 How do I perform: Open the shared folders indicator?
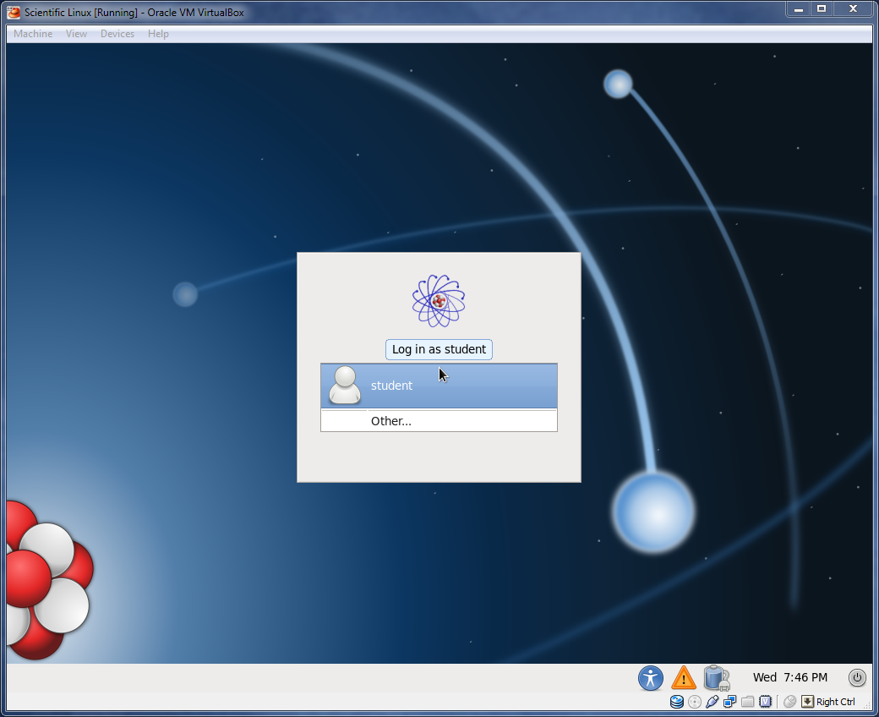tap(747, 702)
